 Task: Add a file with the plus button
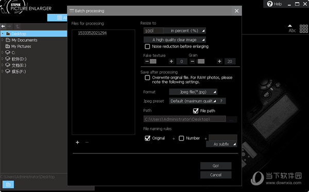point(77,142)
